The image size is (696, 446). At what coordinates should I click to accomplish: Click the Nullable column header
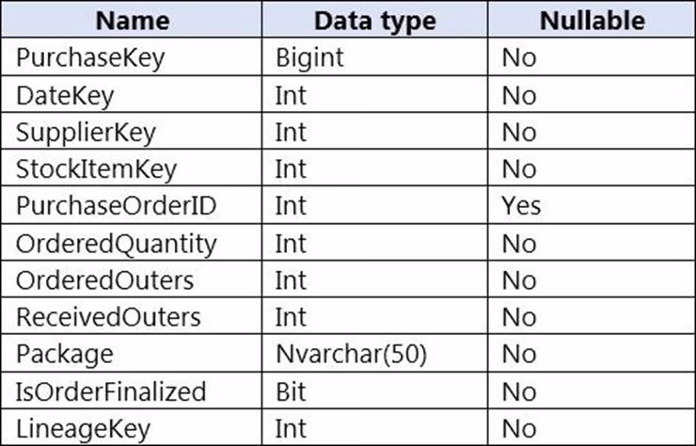tap(593, 20)
